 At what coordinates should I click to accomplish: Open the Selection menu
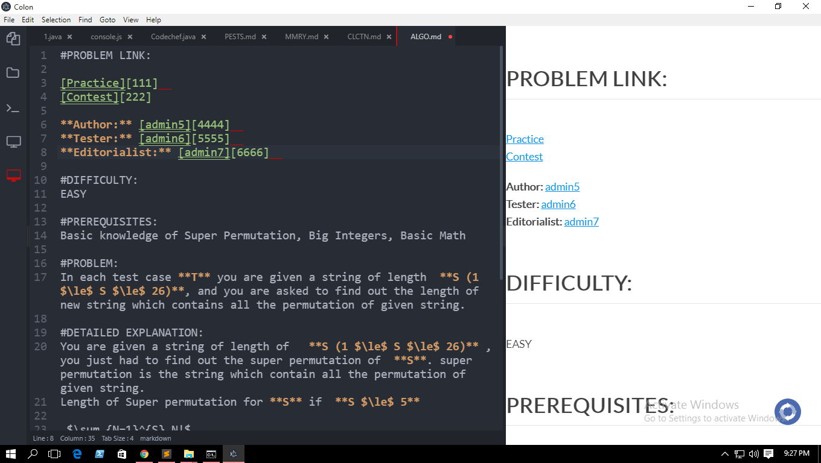(x=56, y=19)
